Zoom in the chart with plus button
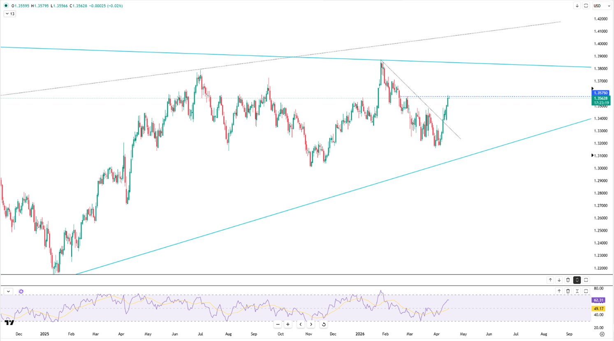The width and height of the screenshot is (614, 341). [x=288, y=325]
